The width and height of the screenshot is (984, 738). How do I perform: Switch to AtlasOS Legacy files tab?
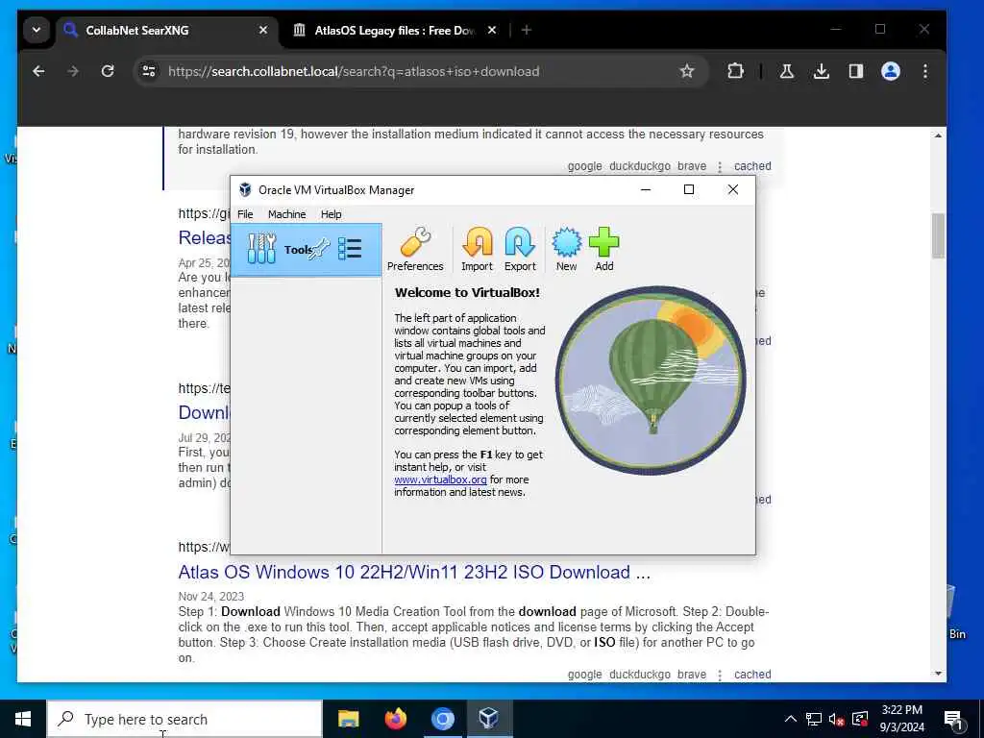(395, 30)
